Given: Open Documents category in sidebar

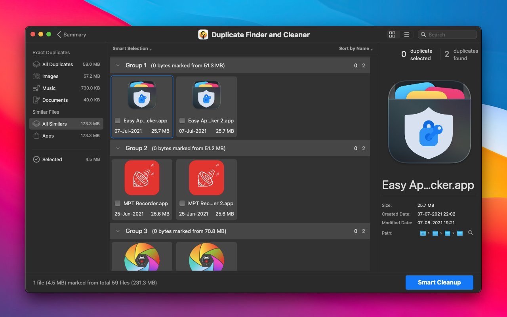Looking at the screenshot, I should [x=55, y=100].
